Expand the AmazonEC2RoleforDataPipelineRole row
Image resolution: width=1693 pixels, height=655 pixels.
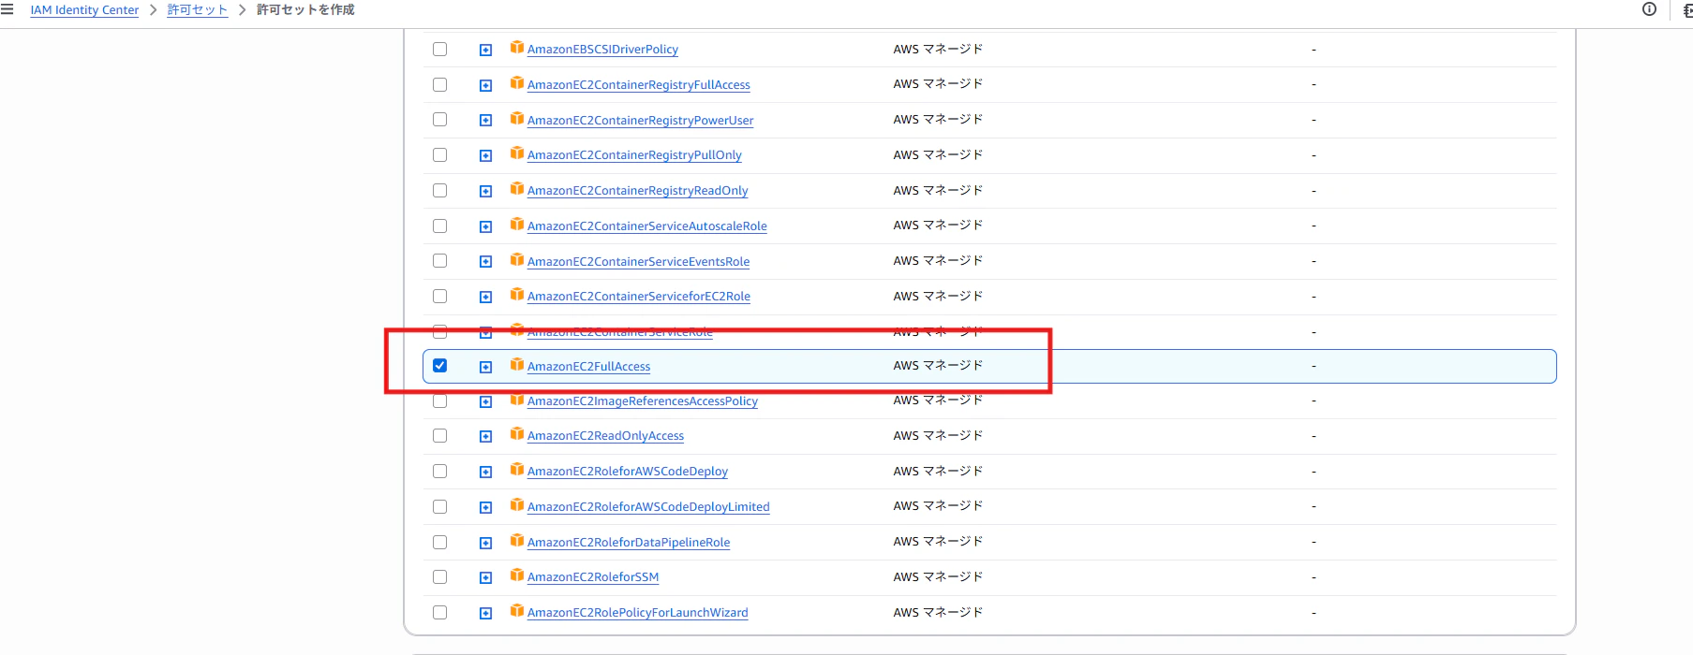[x=485, y=543]
